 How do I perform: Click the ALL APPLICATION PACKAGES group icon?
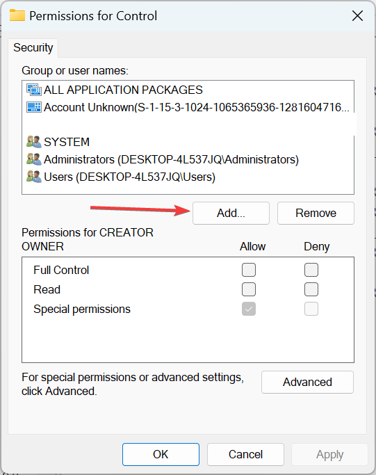(x=34, y=90)
